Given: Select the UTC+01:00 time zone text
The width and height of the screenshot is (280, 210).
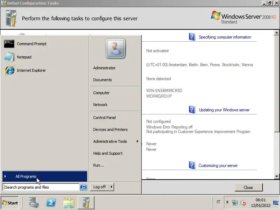Looking at the screenshot, I should [x=199, y=65].
